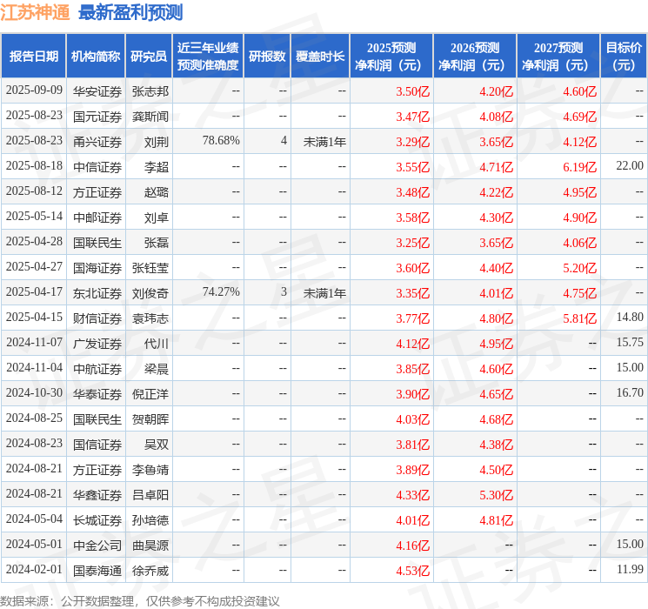The height and width of the screenshot is (609, 648).
Task: Click 国联民生 in the 2024-08-25 row
Action: (97, 419)
